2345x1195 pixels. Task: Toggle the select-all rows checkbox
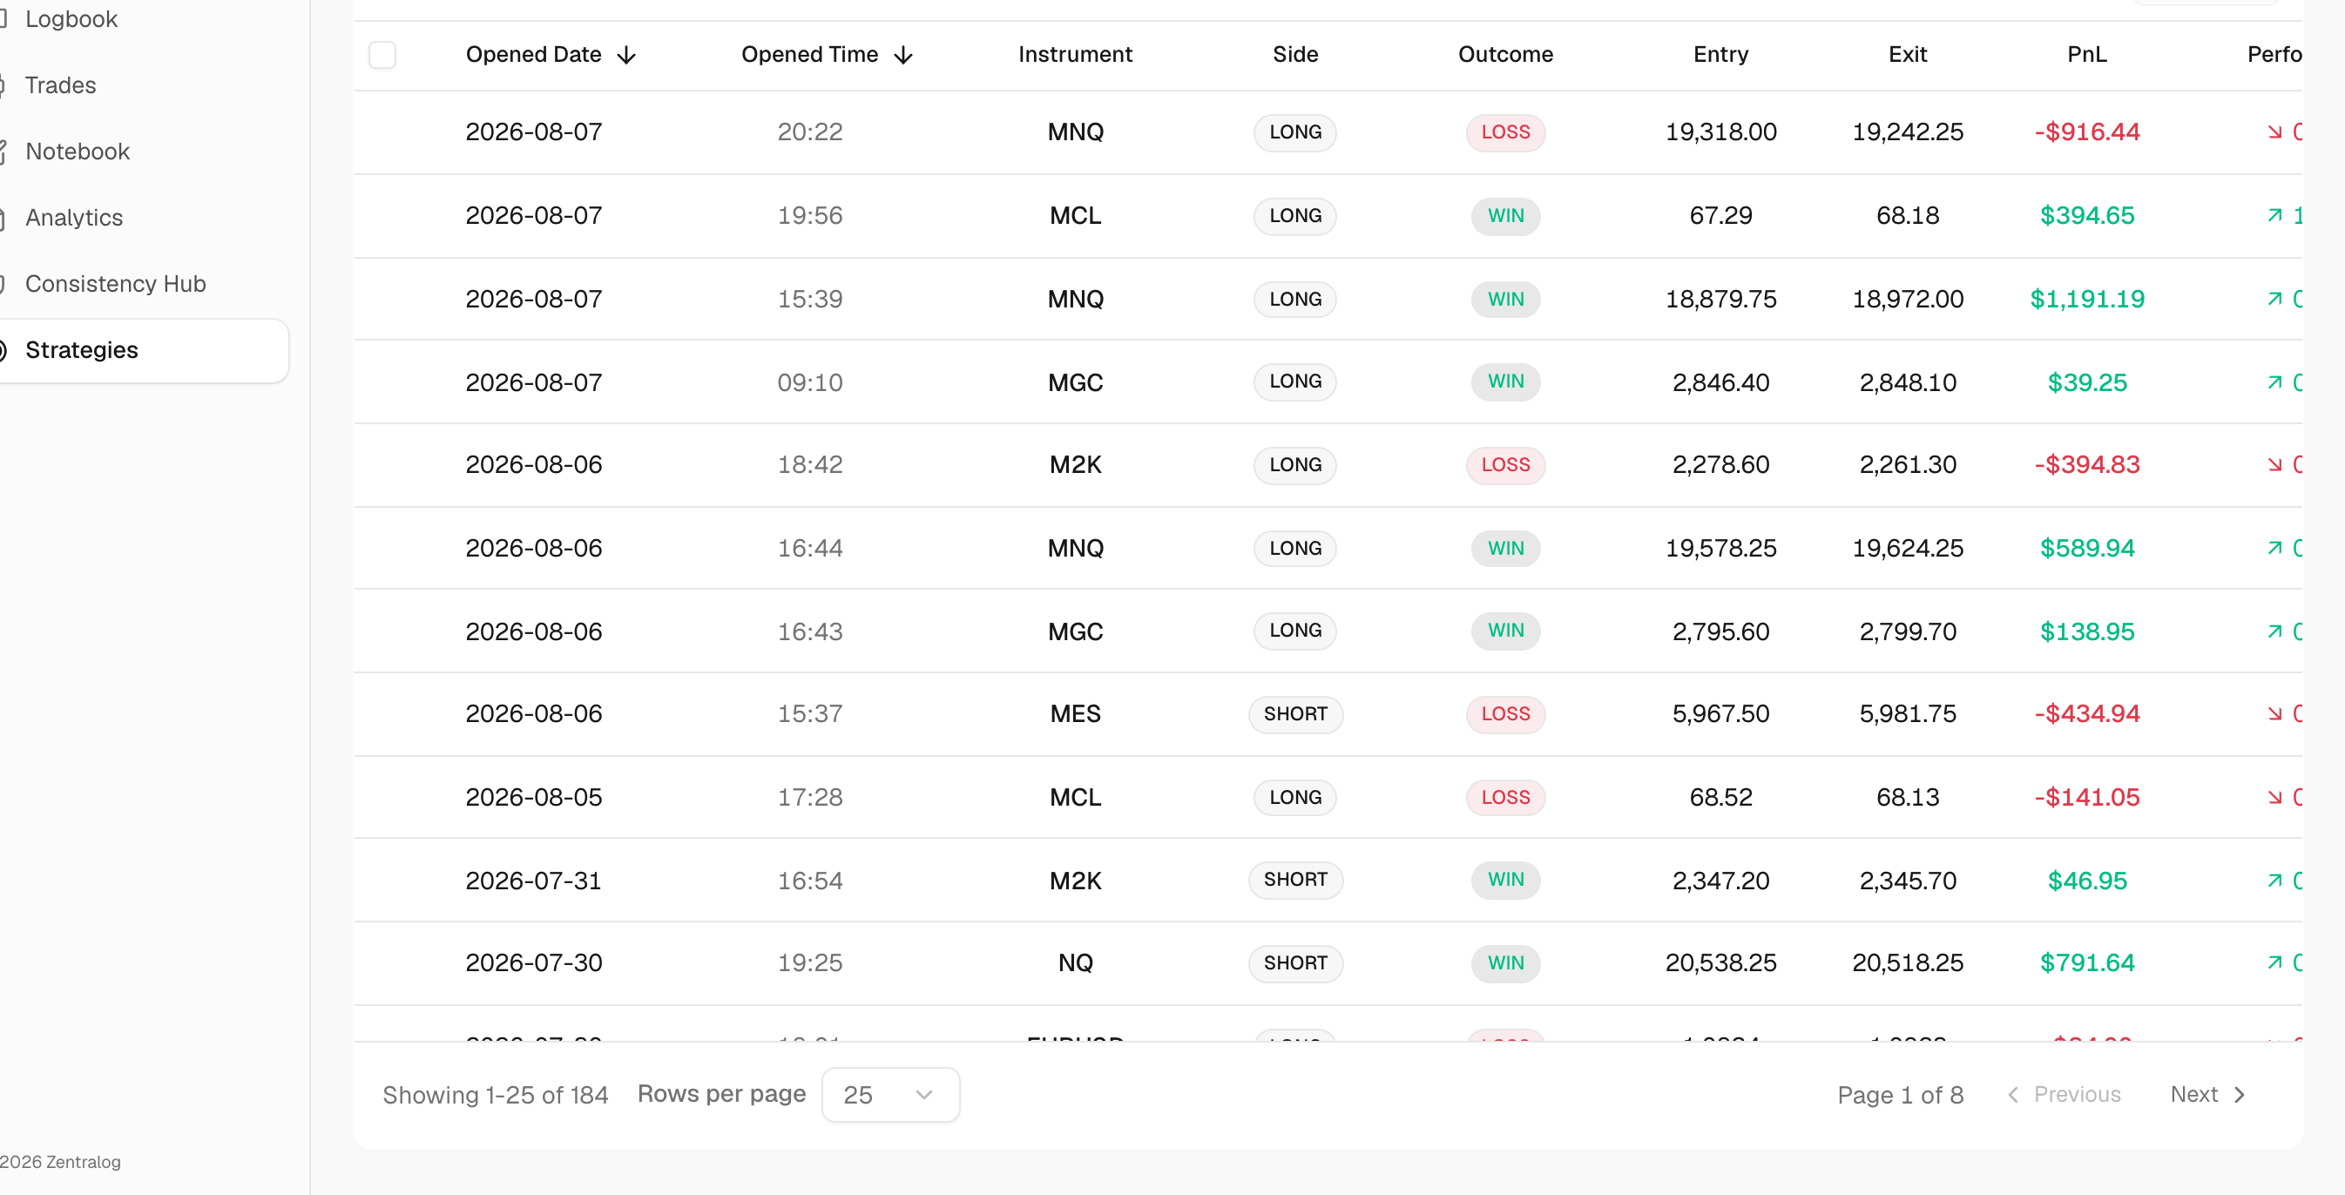pos(382,55)
